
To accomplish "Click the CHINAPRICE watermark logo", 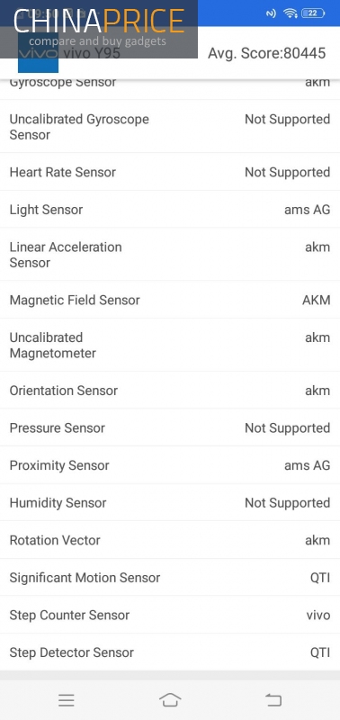I will [x=99, y=29].
